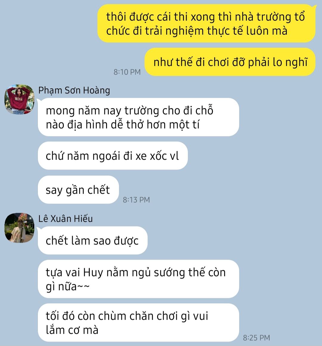Tap 'gì nữa~~' text in the bubble

click(68, 287)
